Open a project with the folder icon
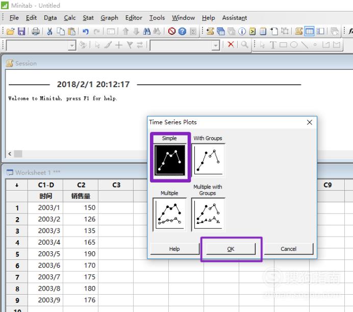The image size is (353, 312). pyautogui.click(x=10, y=31)
